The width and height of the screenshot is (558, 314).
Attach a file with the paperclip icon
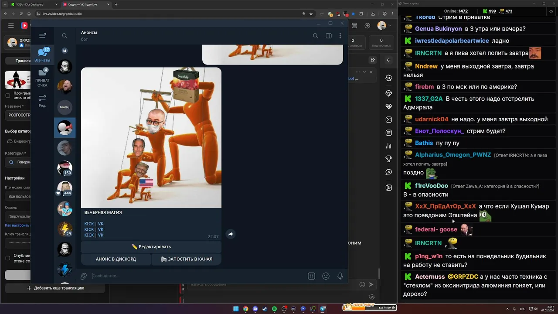83,276
